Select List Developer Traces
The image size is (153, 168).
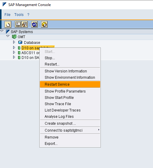coord(70,110)
